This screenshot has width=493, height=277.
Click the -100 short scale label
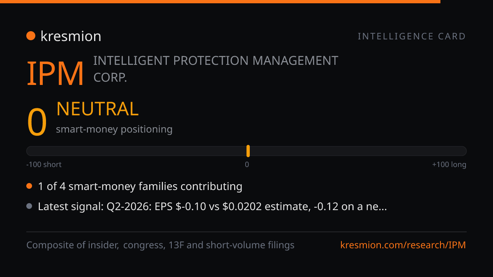(44, 165)
